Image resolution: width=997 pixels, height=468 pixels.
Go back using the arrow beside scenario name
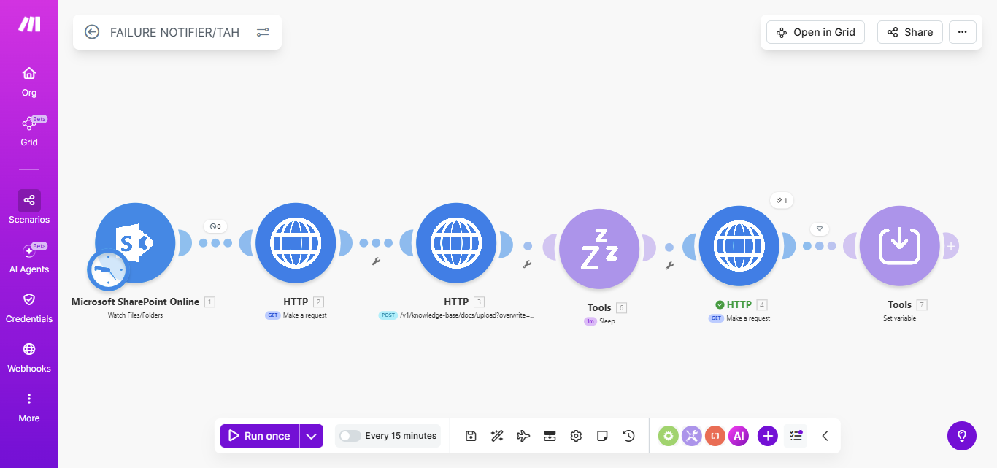92,32
